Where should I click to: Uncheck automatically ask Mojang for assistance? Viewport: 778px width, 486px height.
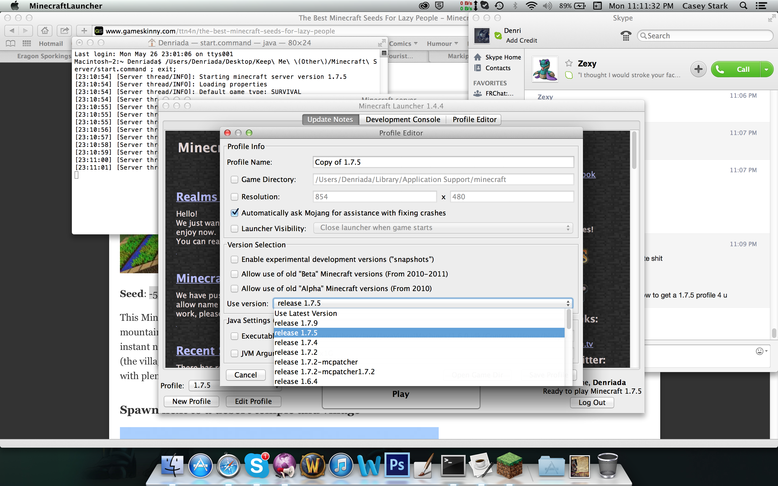[x=235, y=213]
